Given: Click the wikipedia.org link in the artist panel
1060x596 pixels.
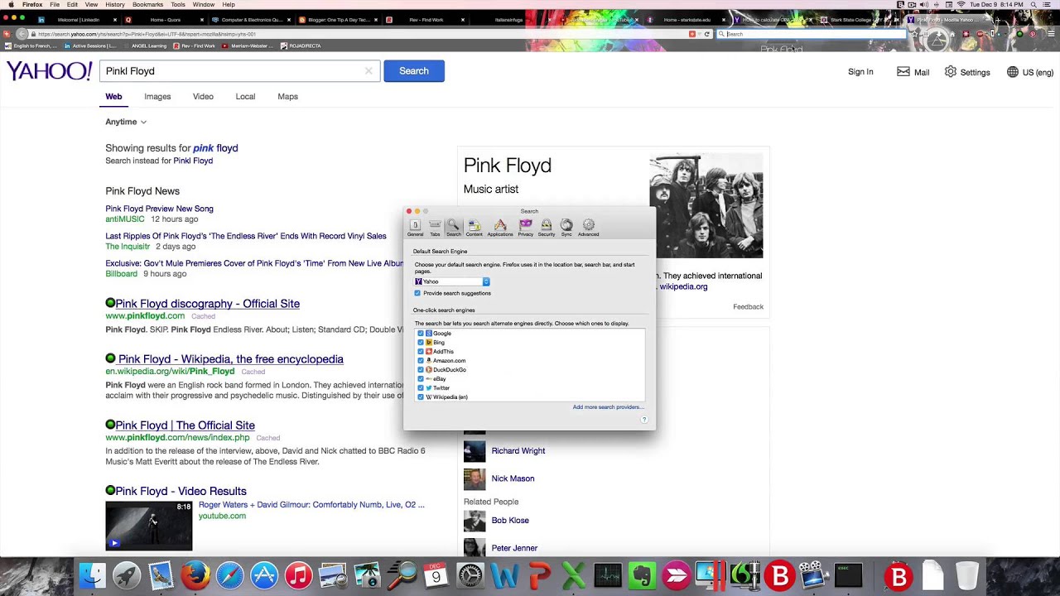Looking at the screenshot, I should point(683,286).
